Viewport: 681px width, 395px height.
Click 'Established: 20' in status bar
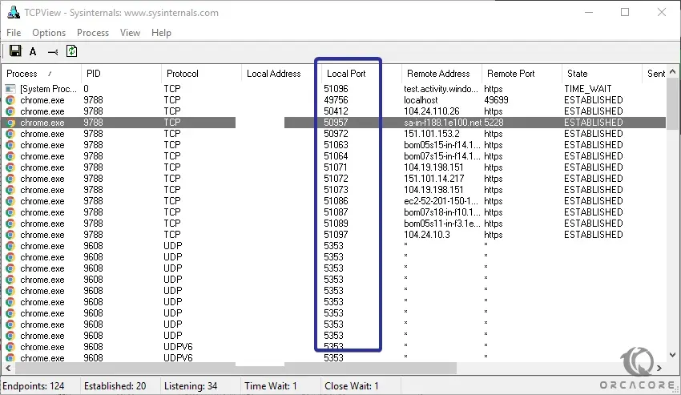(115, 386)
